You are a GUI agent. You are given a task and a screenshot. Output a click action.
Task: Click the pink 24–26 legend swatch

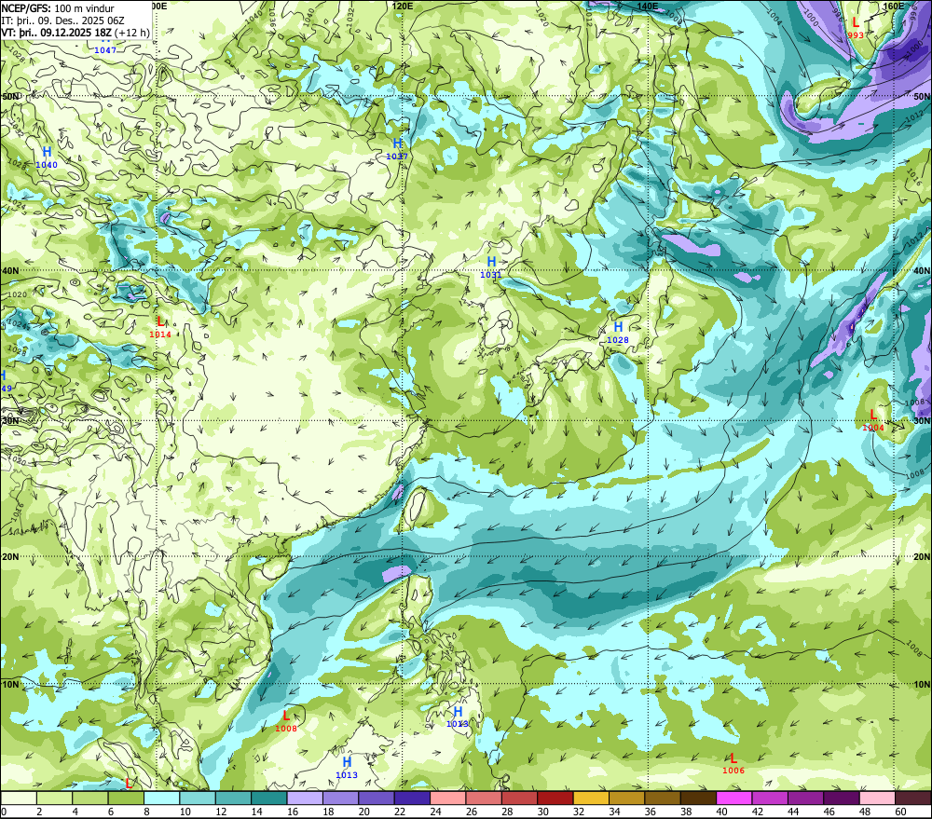[447, 798]
